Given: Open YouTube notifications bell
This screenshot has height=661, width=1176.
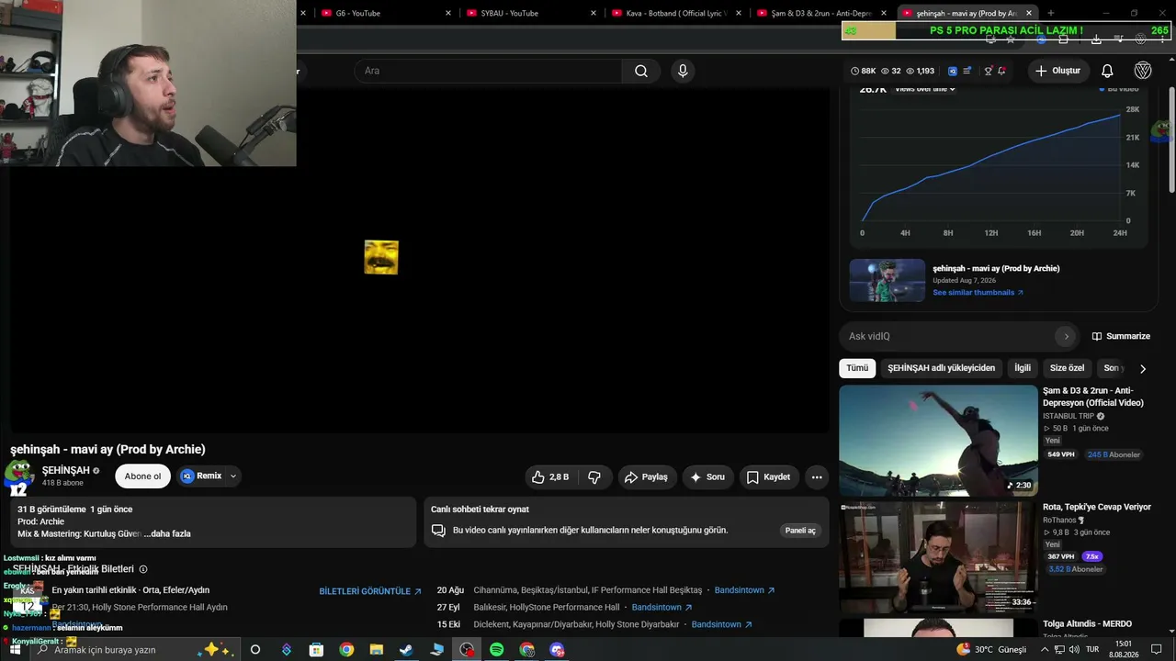Looking at the screenshot, I should (x=1107, y=71).
